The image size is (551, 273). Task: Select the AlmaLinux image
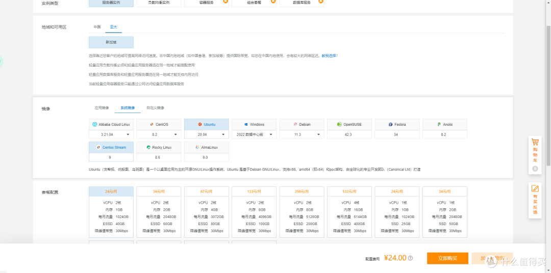tap(206, 147)
